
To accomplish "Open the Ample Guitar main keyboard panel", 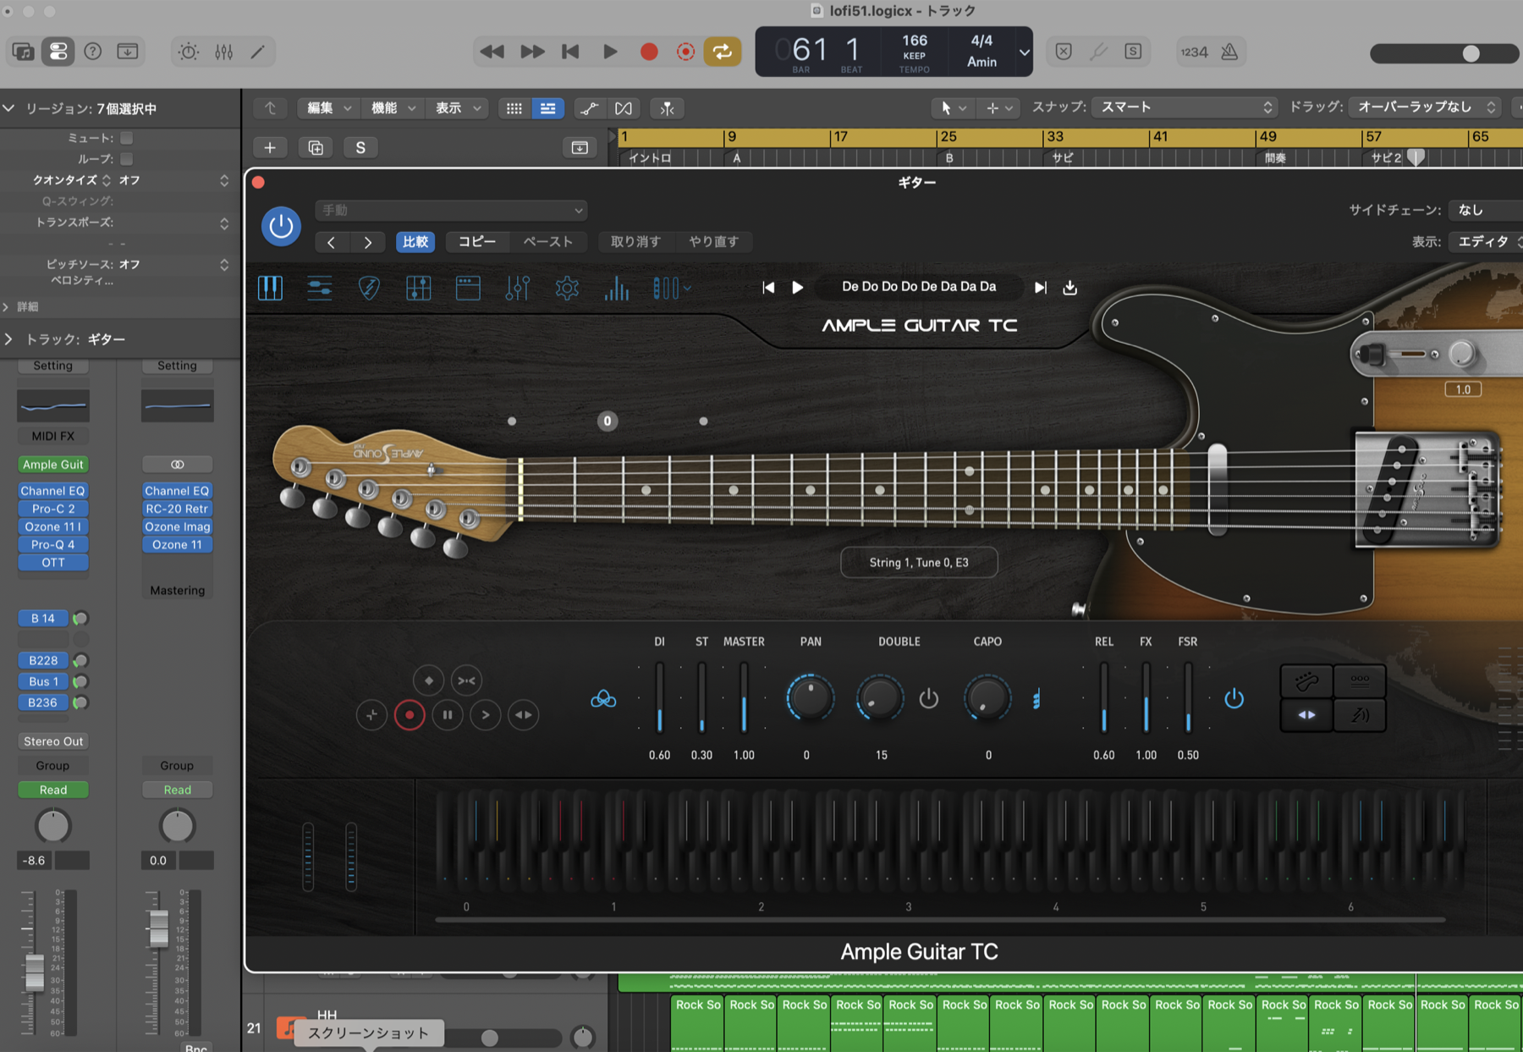I will click(x=270, y=288).
